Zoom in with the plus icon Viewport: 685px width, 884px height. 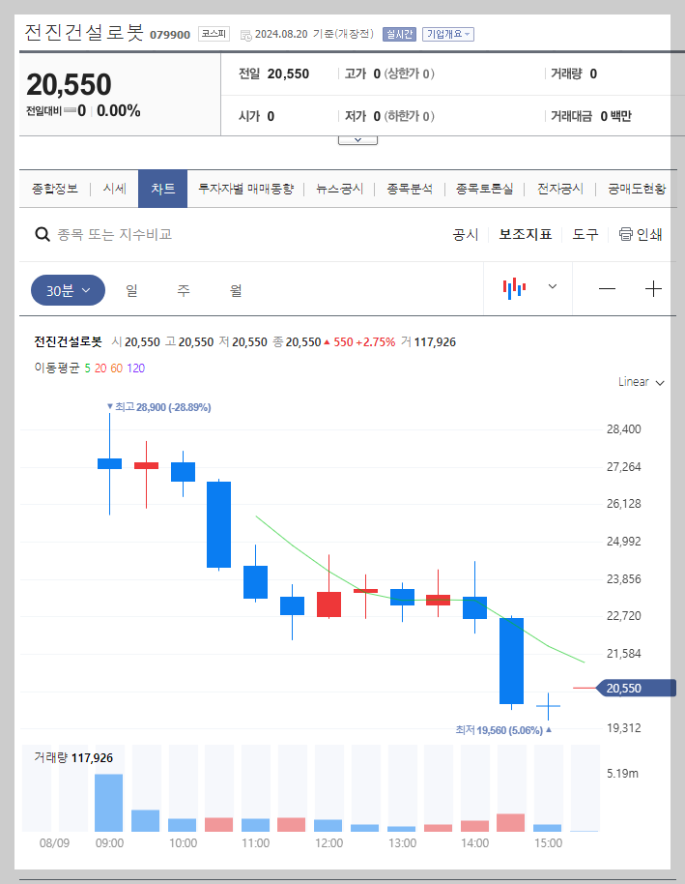pos(653,288)
